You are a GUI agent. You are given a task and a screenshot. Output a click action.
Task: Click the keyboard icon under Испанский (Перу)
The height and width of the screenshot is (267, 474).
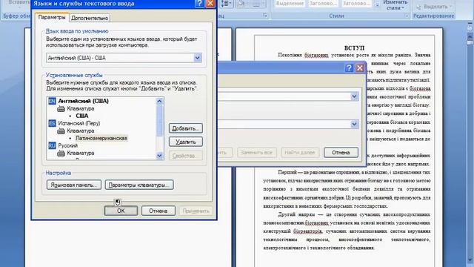(x=61, y=131)
